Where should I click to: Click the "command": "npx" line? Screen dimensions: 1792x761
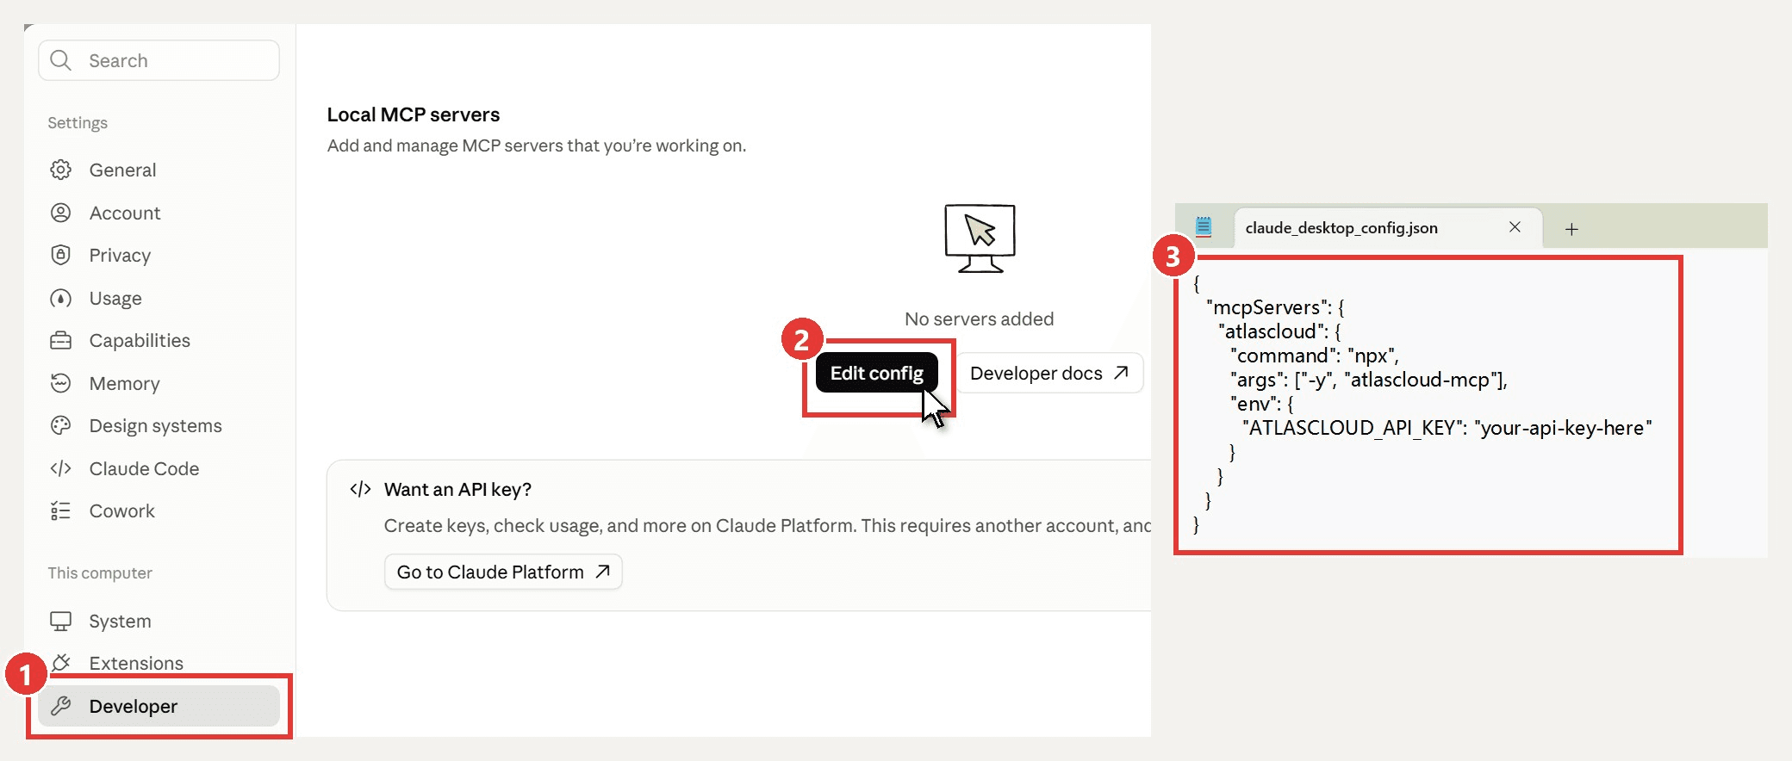[1315, 356]
